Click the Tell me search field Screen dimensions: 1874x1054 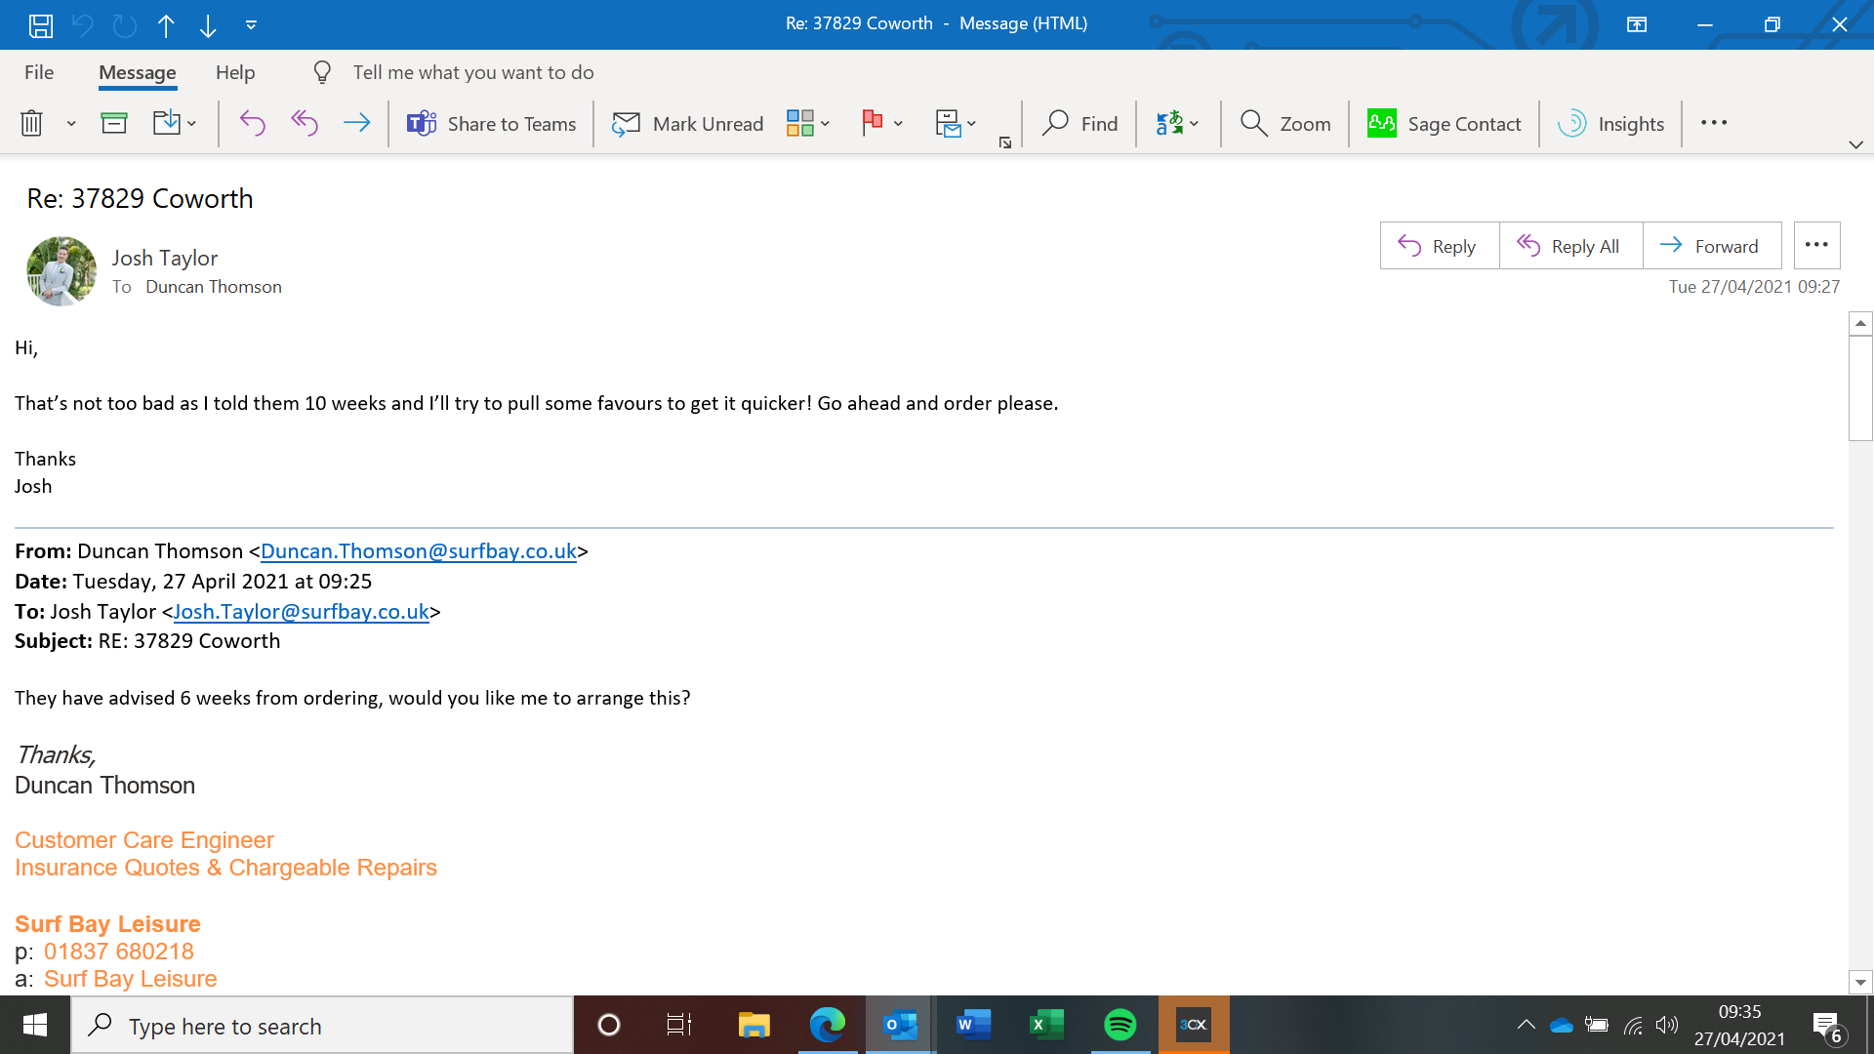[x=473, y=72]
